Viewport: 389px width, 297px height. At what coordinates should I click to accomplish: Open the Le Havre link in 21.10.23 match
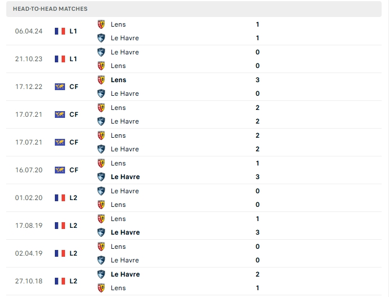(x=124, y=52)
